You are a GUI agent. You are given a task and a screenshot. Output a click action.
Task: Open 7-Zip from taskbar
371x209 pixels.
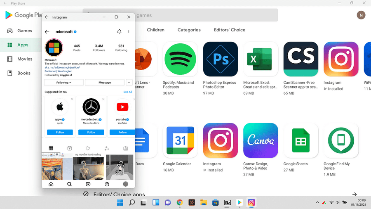pyautogui.click(x=228, y=202)
